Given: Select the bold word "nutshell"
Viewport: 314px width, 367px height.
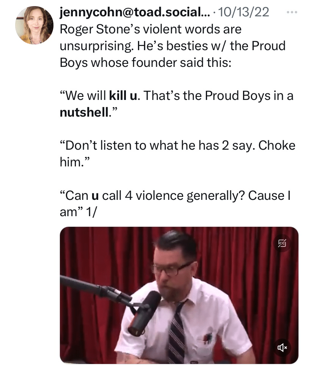Looking at the screenshot, I should tap(83, 112).
